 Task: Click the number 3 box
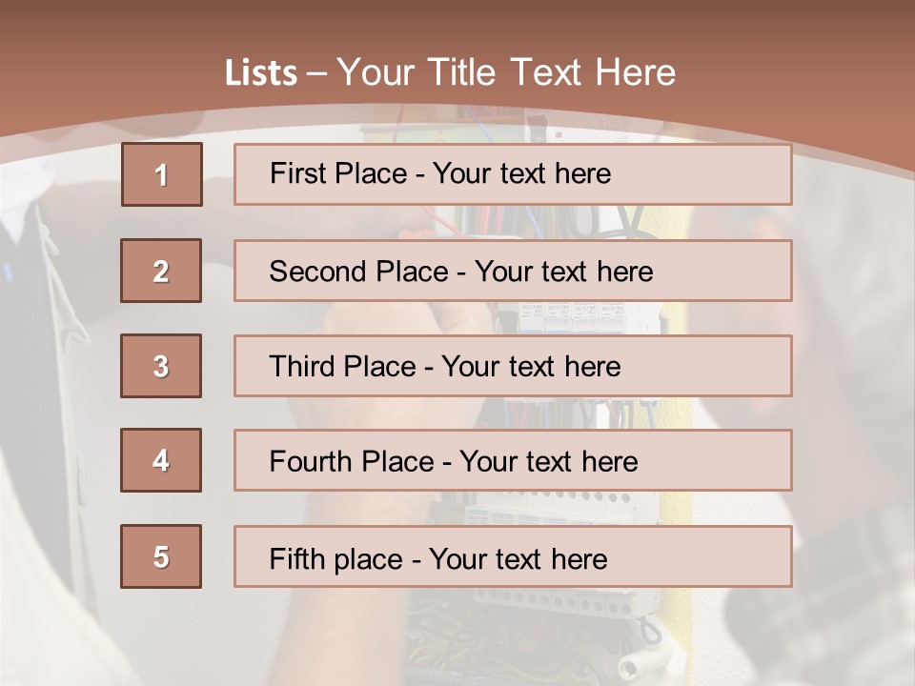click(x=161, y=366)
